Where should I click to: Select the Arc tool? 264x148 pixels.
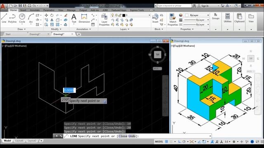tap(31, 18)
